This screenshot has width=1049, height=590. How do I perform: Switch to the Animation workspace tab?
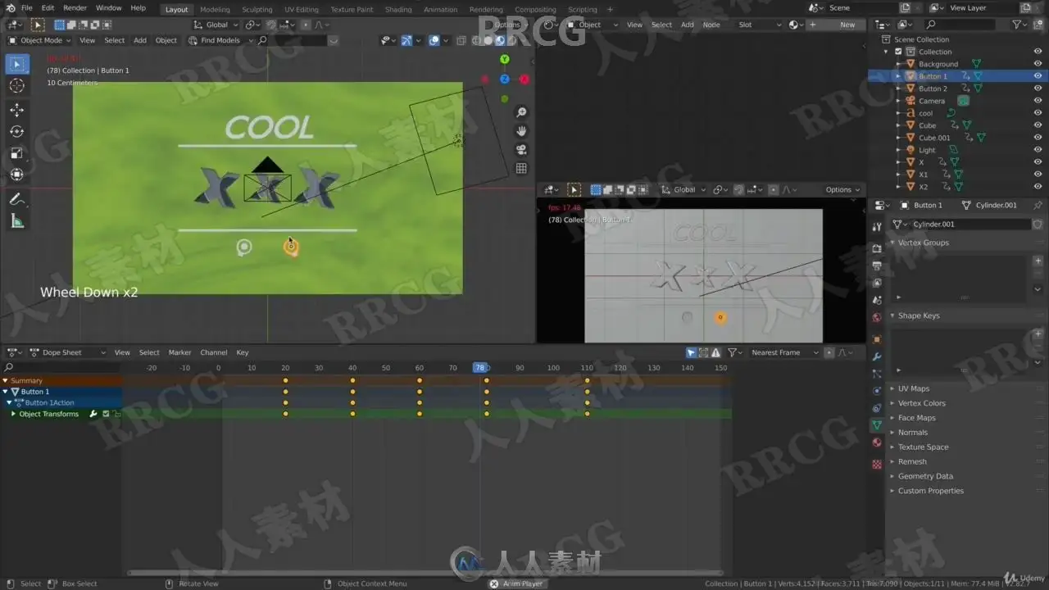[440, 9]
